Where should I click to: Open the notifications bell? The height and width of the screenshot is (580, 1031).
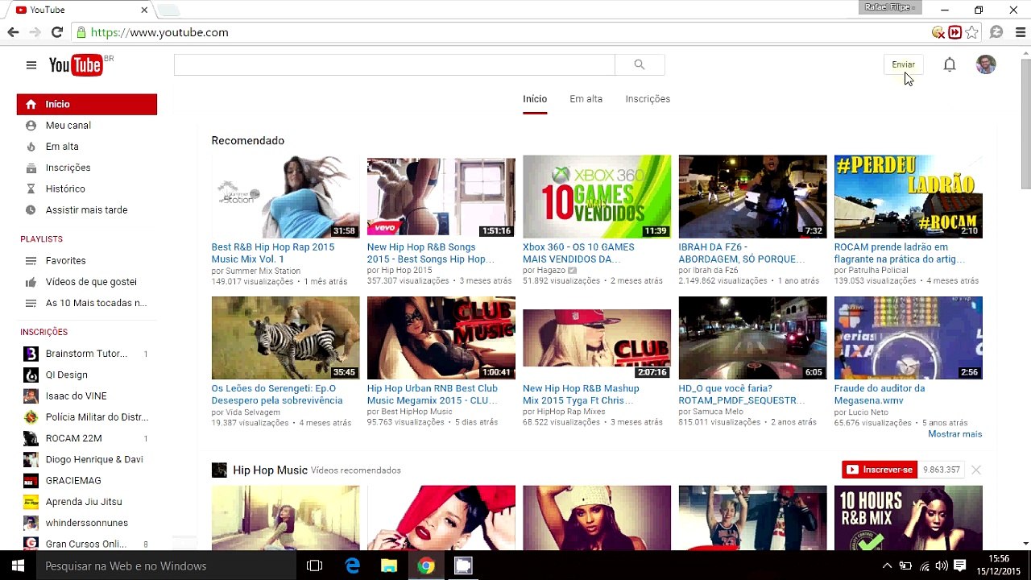coord(950,64)
